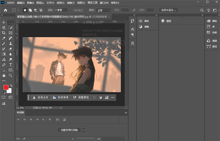Open the 图层(L) menu

40,3
